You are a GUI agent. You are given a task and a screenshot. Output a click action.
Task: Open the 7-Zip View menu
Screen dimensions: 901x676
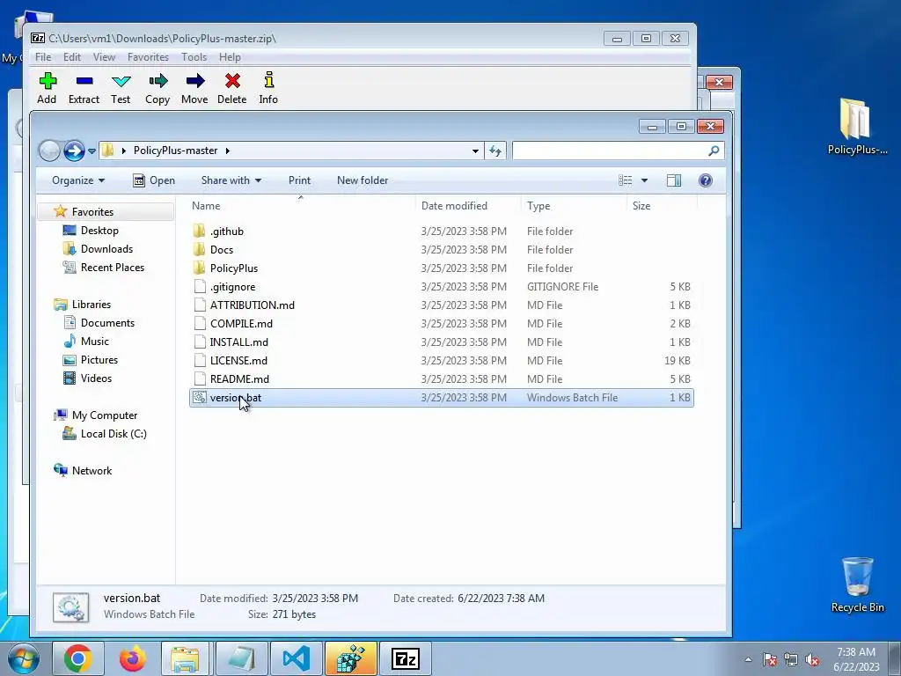104,57
